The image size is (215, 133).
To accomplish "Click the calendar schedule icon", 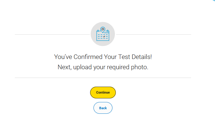I will tap(103, 34).
